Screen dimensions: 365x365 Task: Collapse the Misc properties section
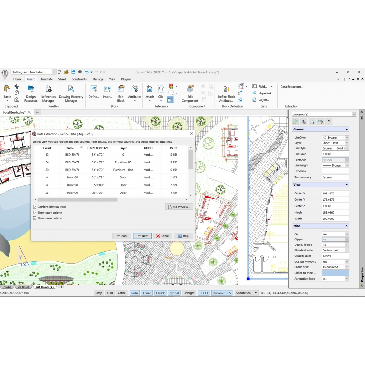[x=347, y=226]
